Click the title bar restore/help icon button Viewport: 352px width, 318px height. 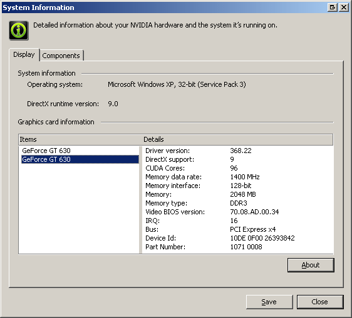(x=332, y=7)
